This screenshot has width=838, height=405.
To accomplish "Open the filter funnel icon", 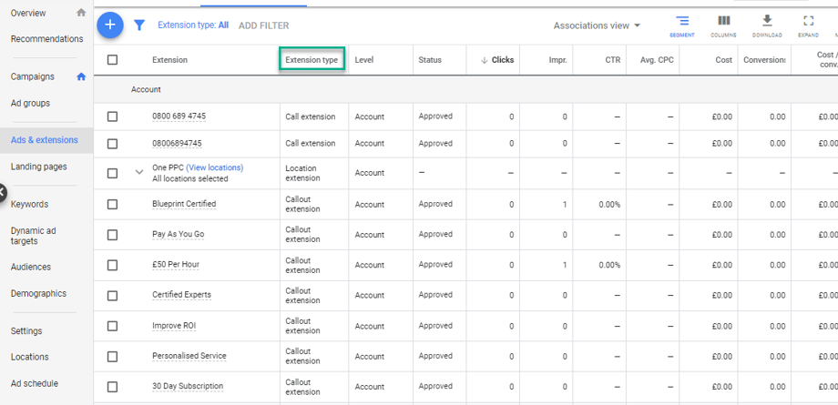I will tap(139, 25).
